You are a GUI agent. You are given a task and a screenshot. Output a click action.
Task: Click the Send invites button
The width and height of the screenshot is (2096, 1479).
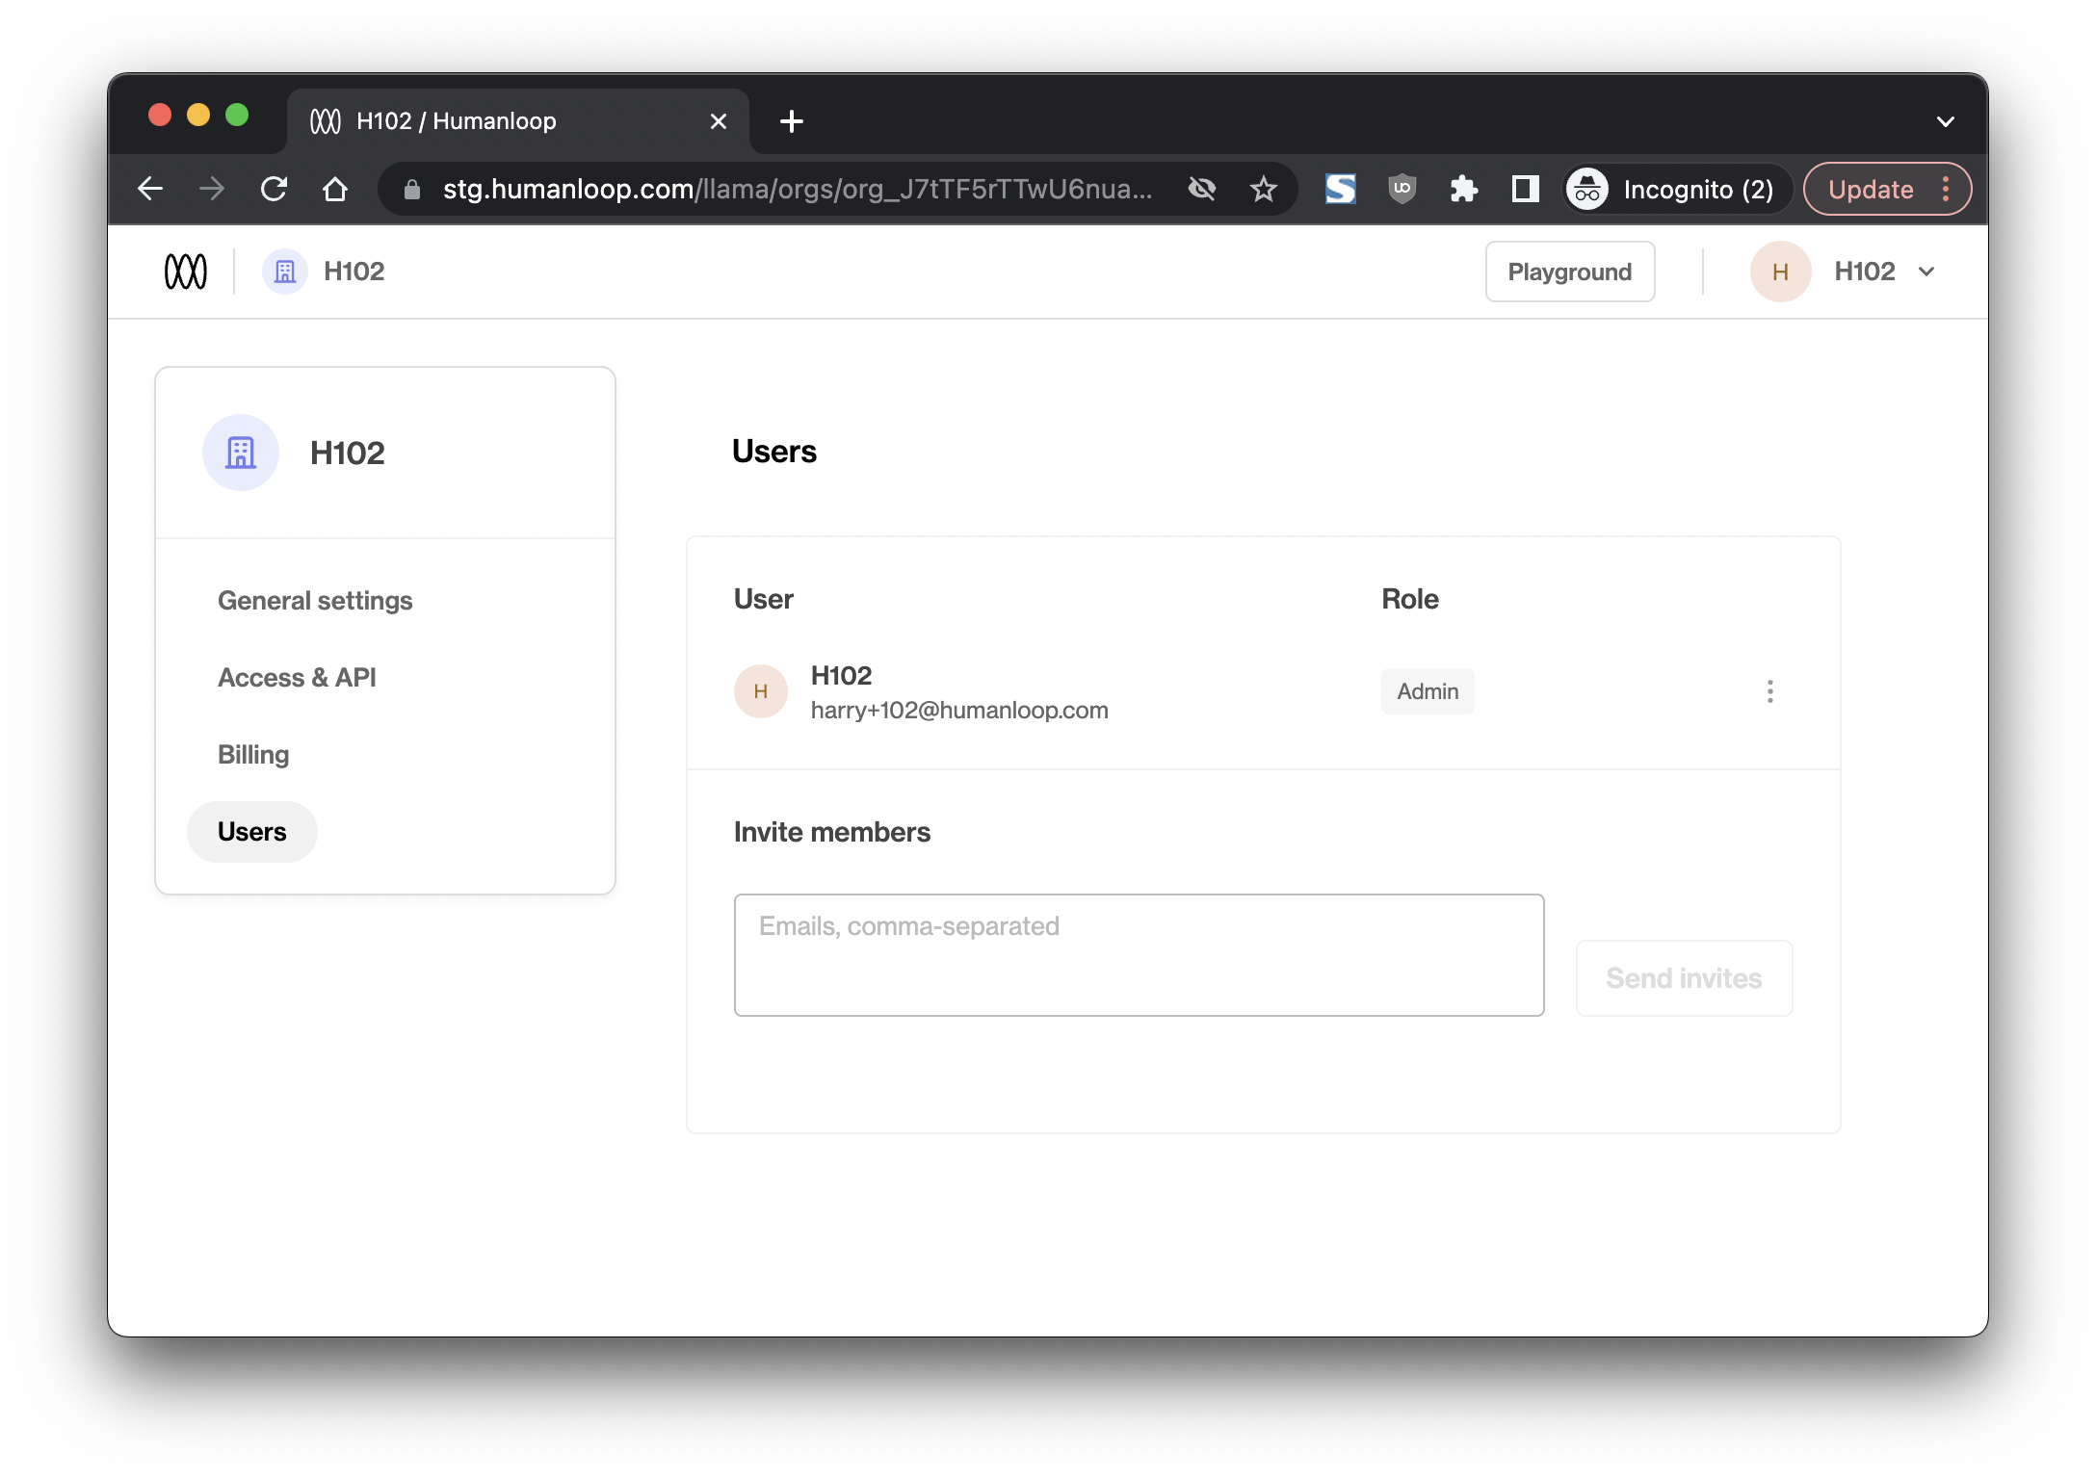[x=1683, y=978]
